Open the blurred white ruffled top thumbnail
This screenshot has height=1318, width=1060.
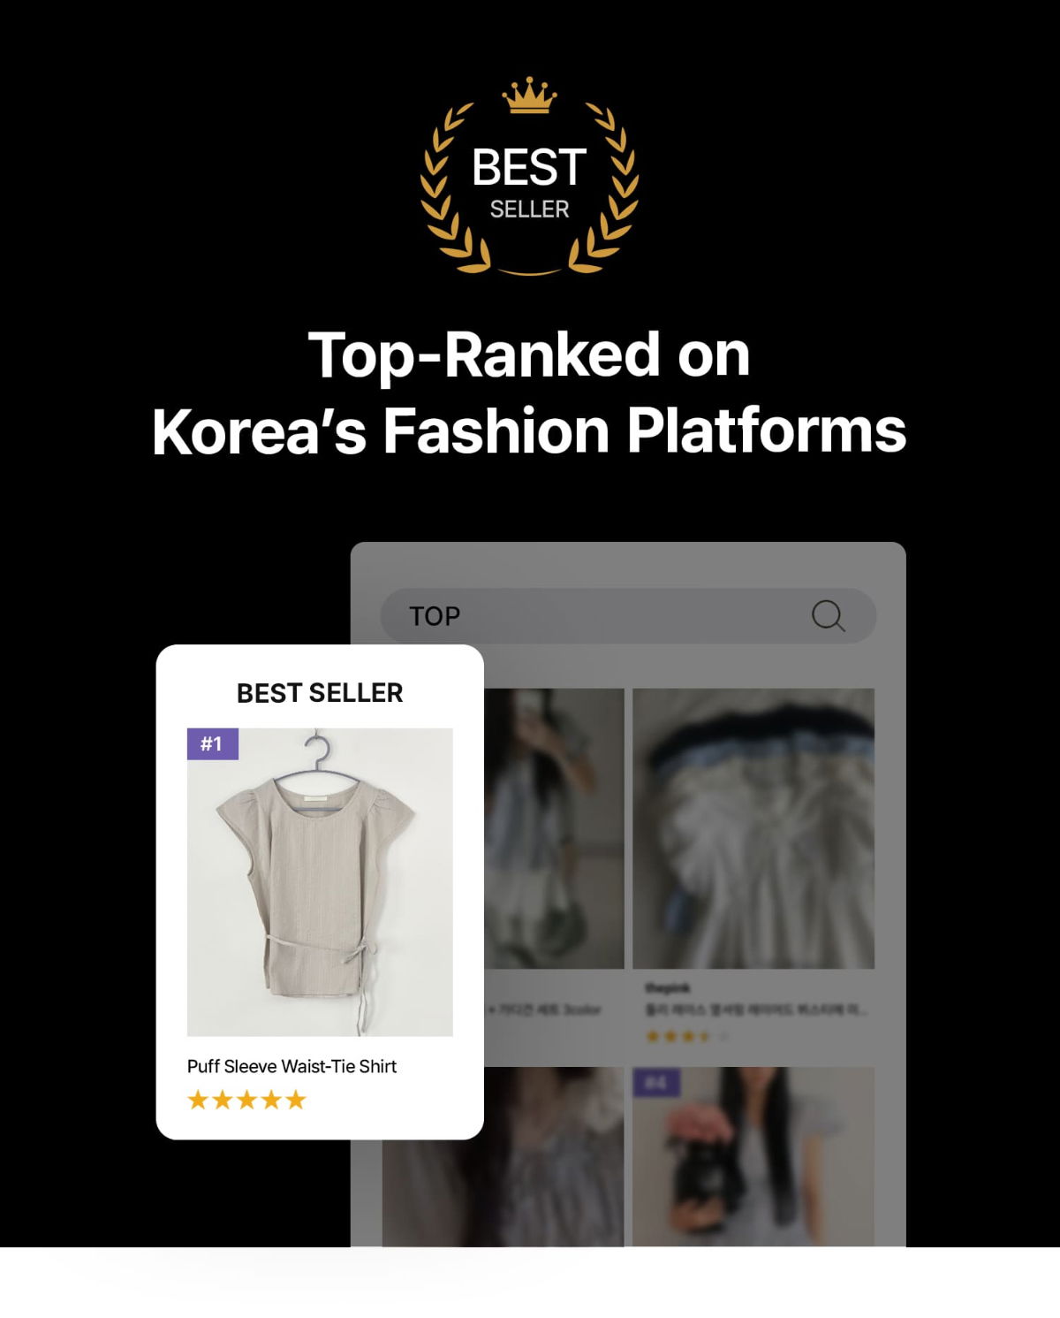(753, 828)
